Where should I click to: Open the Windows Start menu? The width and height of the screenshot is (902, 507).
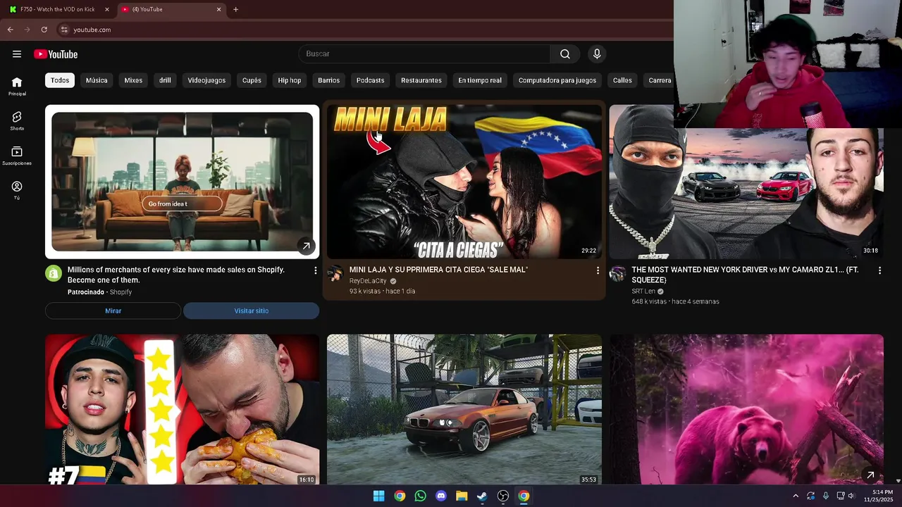point(378,496)
